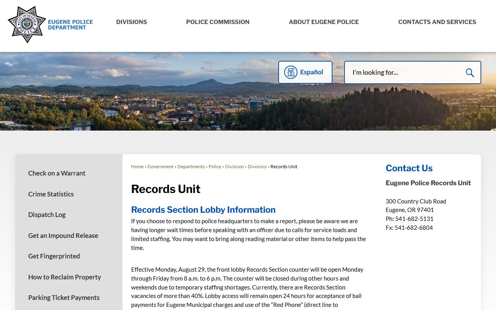Open Parking Ticket Payments link
The width and height of the screenshot is (496, 310).
(64, 298)
